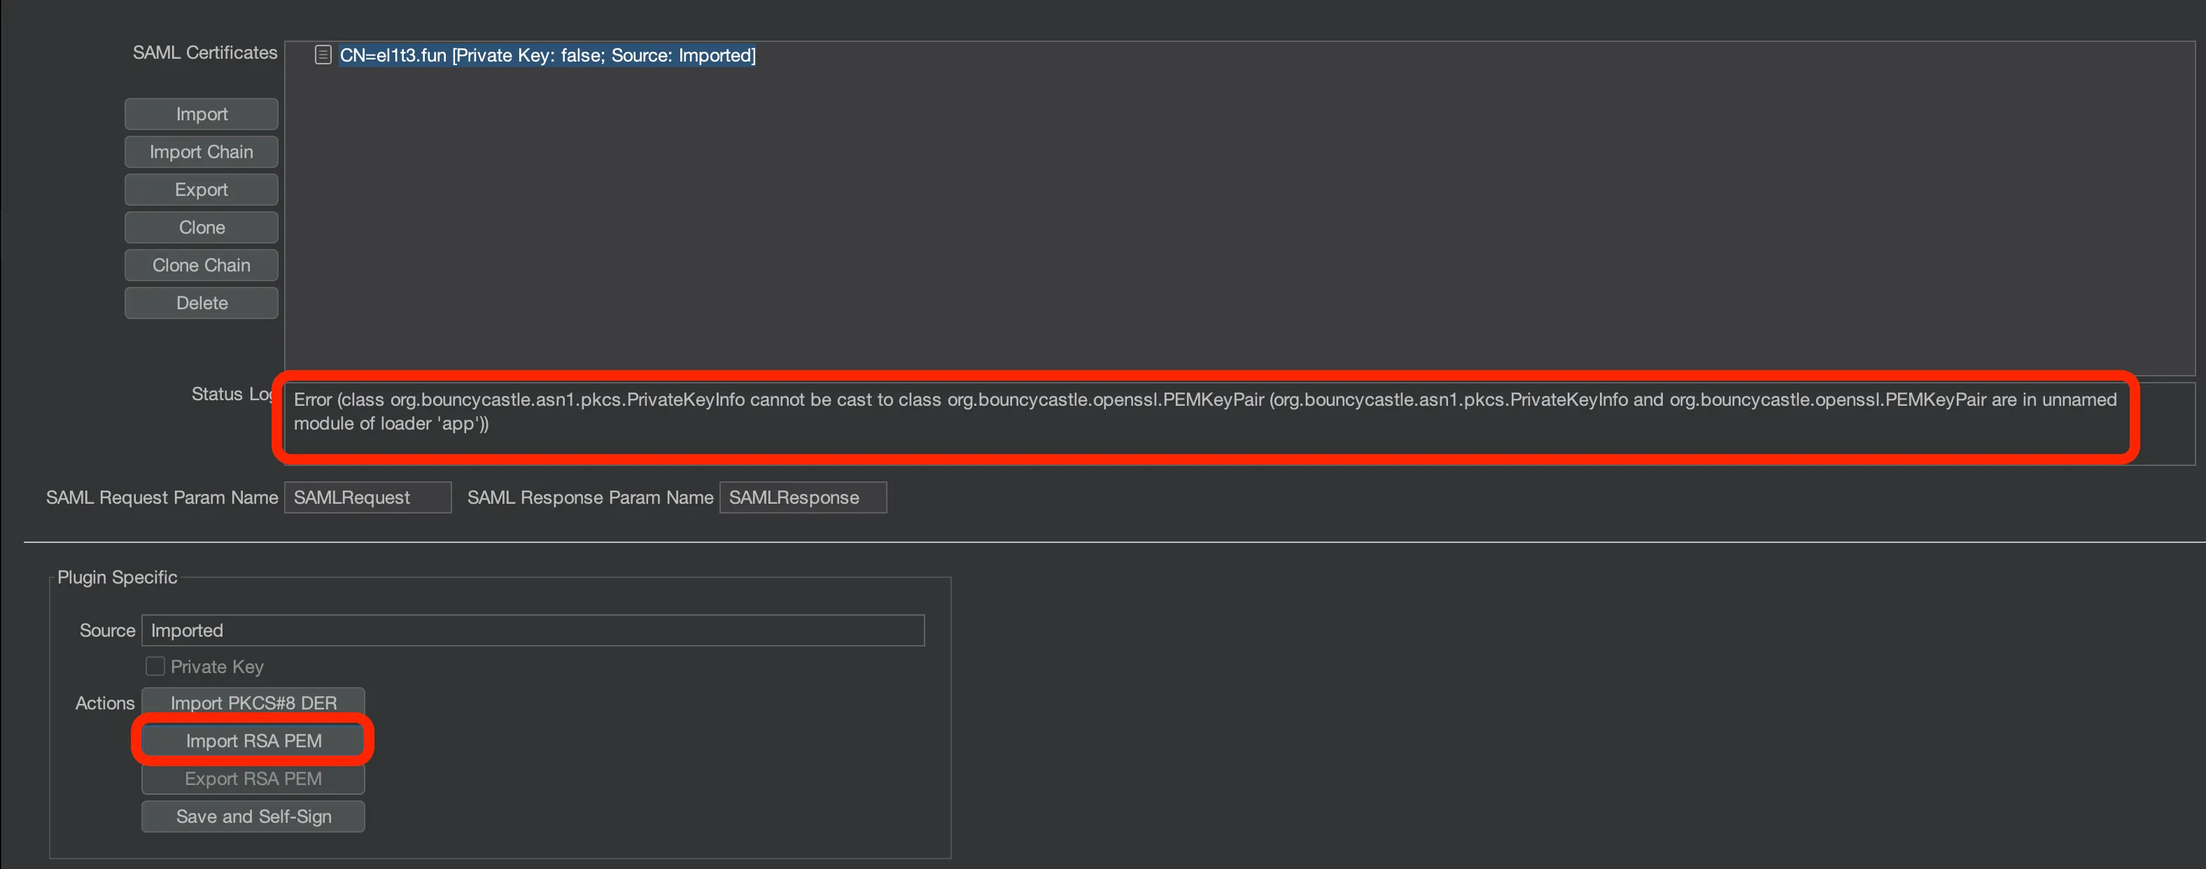This screenshot has width=2206, height=869.
Task: Export the selected certificate
Action: pos(200,189)
